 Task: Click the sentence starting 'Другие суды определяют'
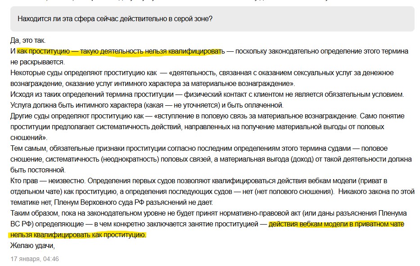[208, 127]
